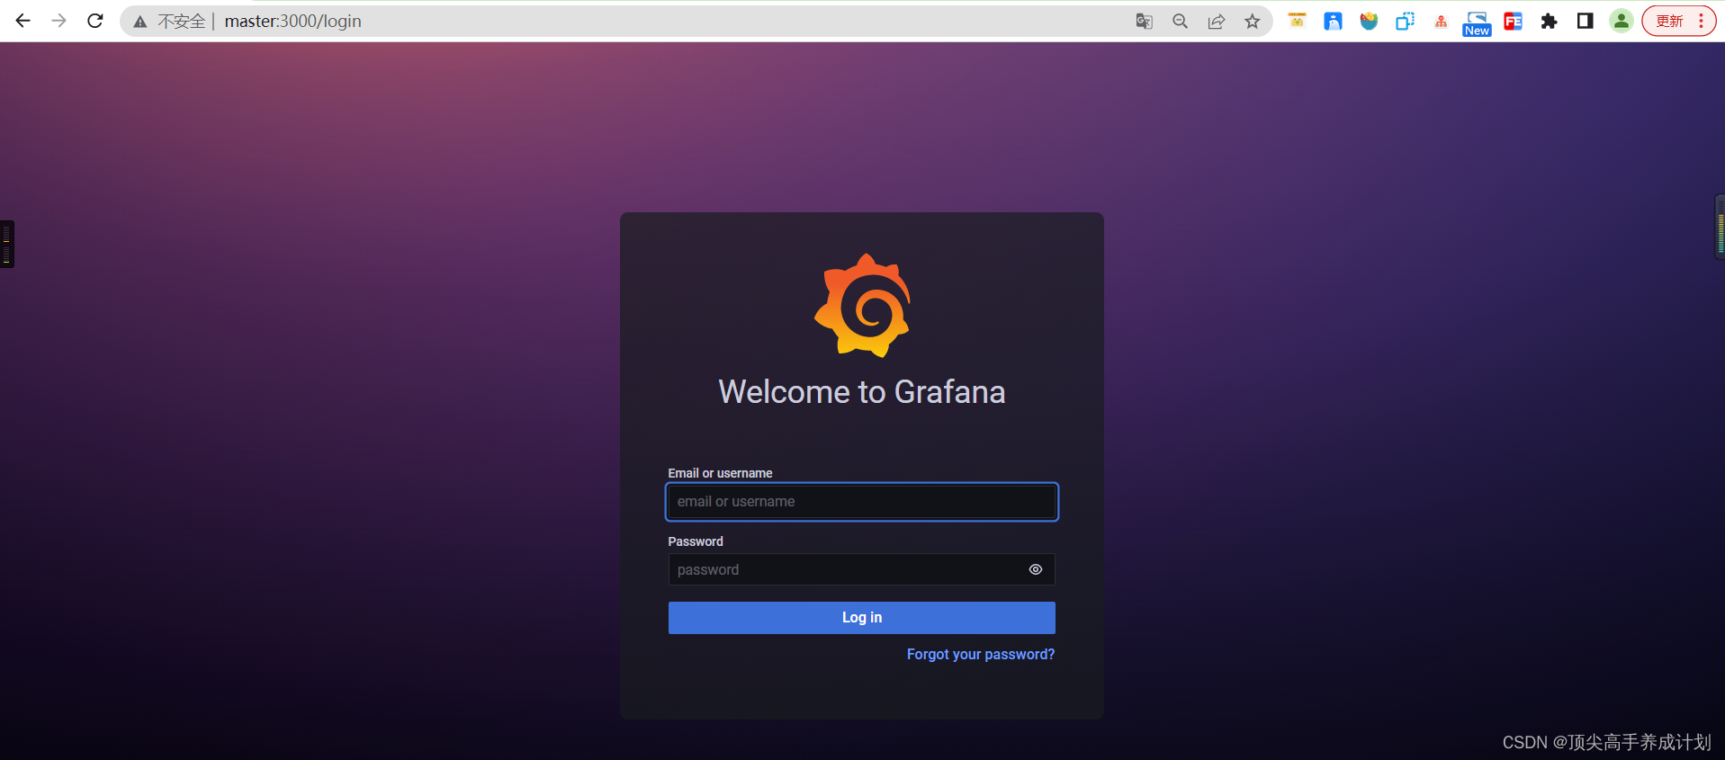
Task: Open the Google Translate page icon
Action: (x=1145, y=22)
